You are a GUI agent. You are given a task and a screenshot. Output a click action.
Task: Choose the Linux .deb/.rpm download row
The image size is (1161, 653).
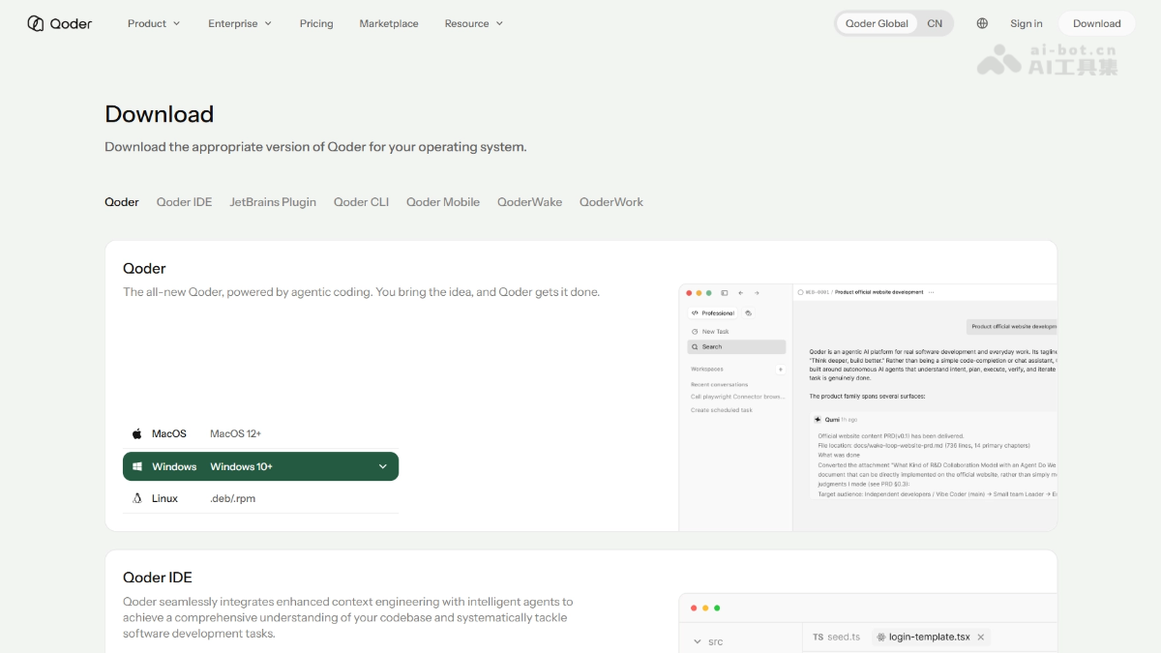(260, 498)
